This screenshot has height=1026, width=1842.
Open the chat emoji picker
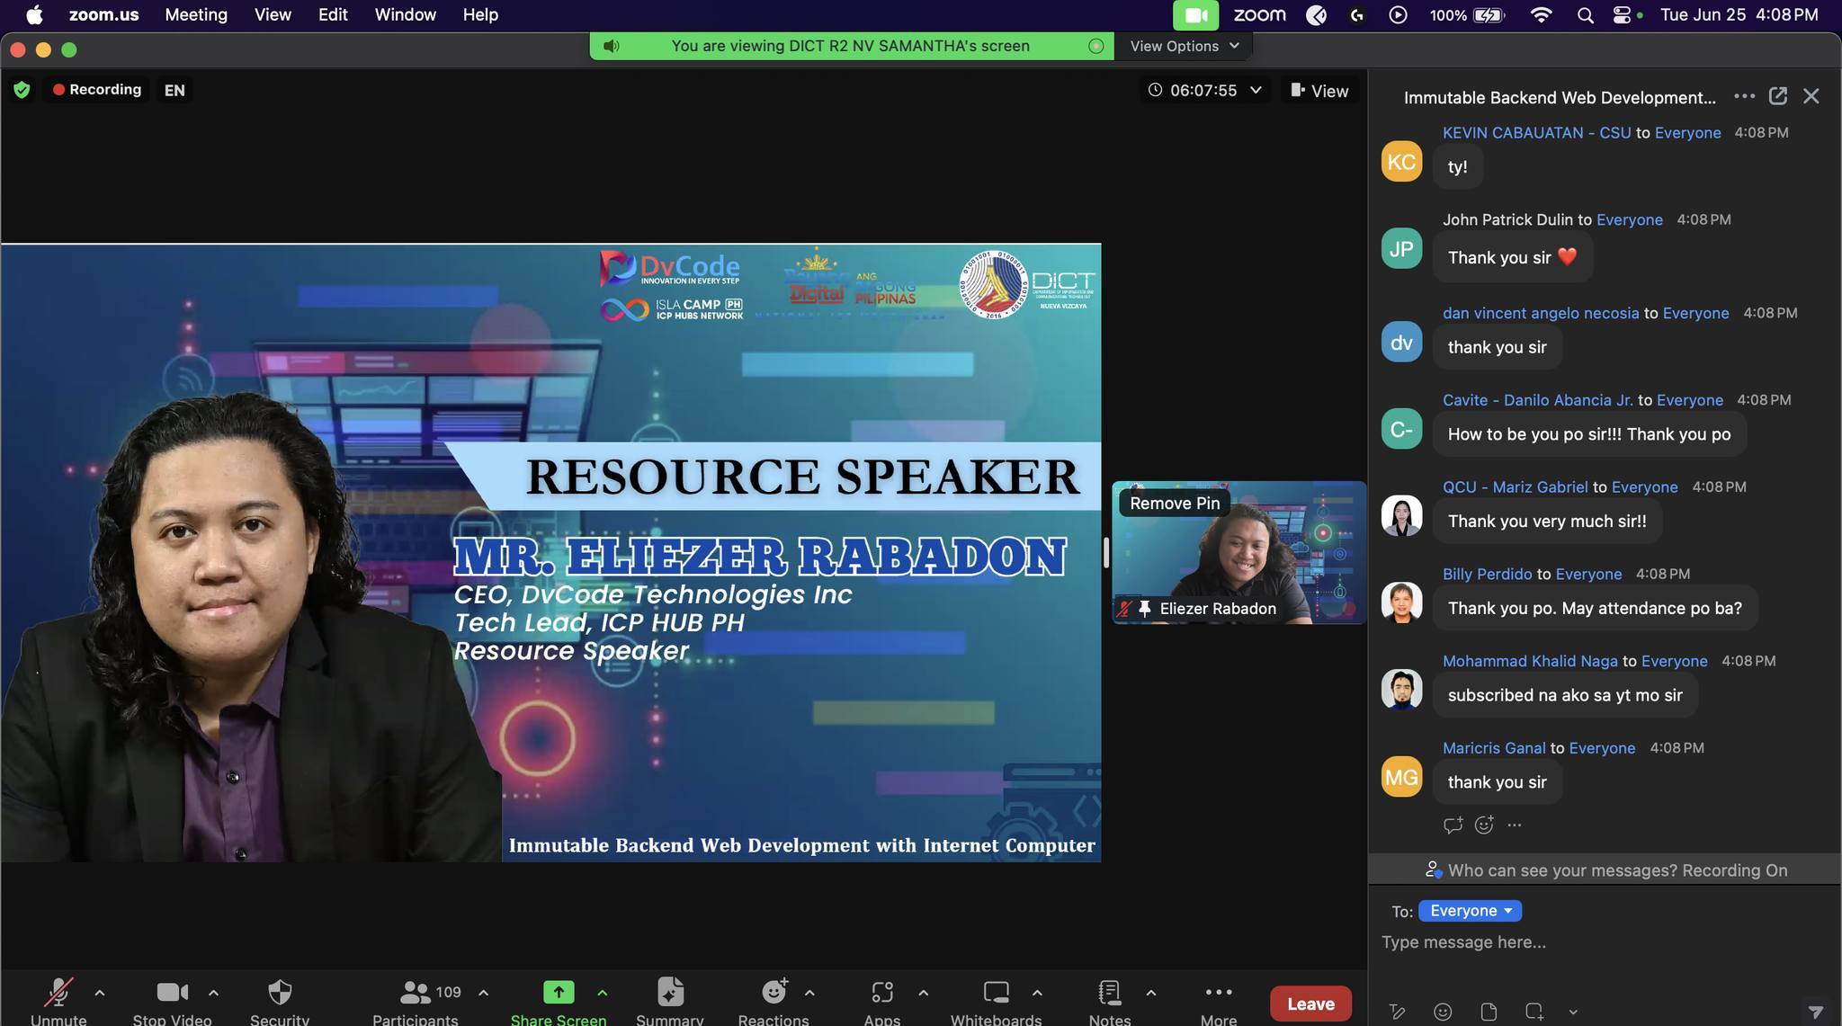(x=1443, y=1012)
